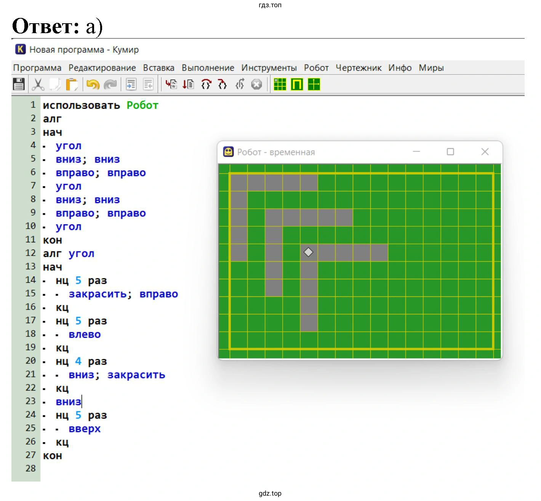
Task: Click the regular run icon in toolbar
Action: click(x=171, y=84)
